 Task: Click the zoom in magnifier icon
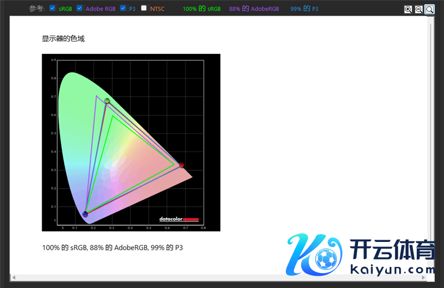[408, 9]
